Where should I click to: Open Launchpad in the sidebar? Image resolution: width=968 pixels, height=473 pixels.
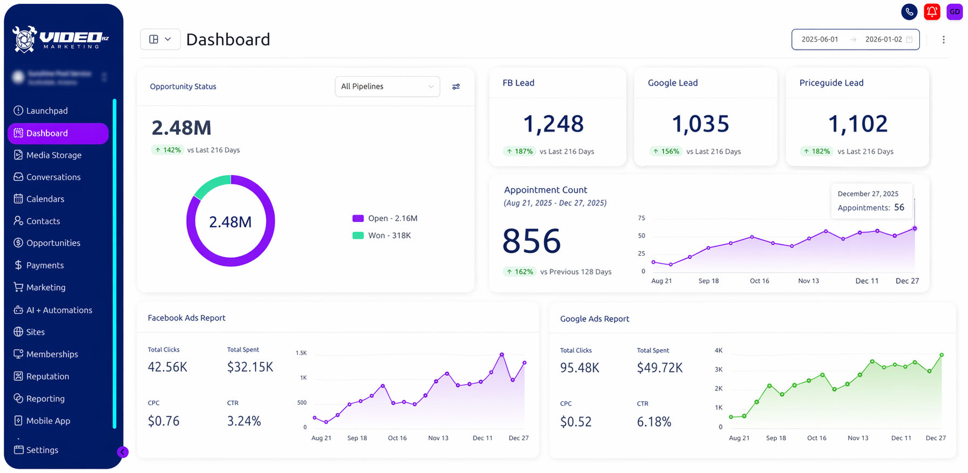tap(58, 111)
